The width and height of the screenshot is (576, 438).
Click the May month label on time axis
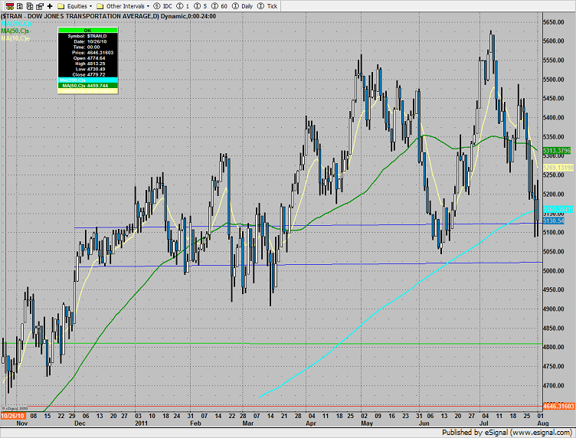click(367, 423)
